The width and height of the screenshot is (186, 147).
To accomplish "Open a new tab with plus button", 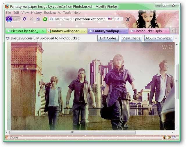I will click(x=173, y=31).
